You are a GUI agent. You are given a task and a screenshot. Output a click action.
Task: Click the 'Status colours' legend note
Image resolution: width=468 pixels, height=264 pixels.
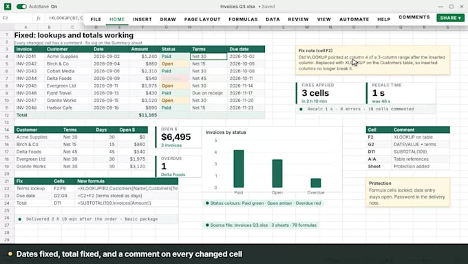tap(263, 203)
